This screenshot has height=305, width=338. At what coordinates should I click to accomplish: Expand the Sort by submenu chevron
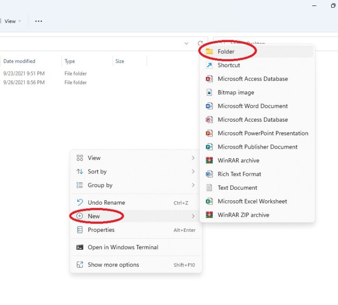click(193, 171)
